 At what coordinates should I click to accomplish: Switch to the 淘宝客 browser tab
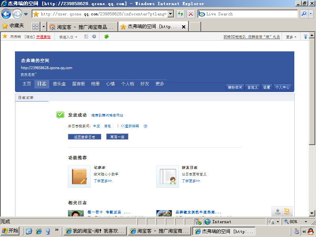point(83,26)
